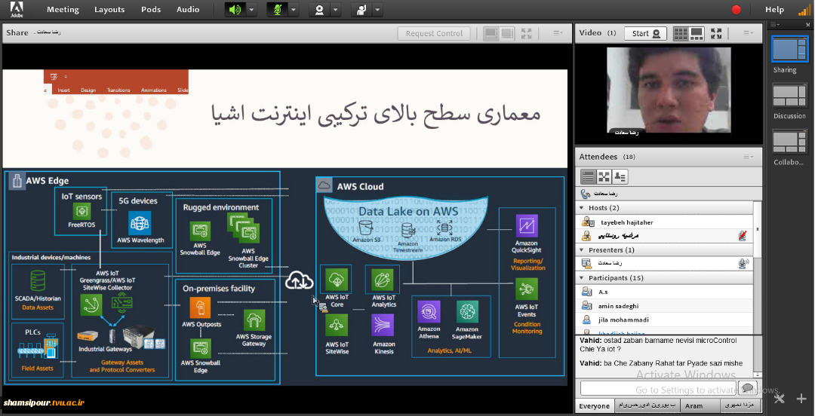Screen dimensions: 815x416
Task: Click the cloud upload icon in slide
Action: point(300,280)
